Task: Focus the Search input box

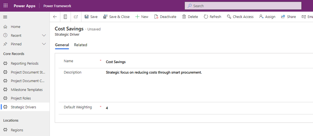Action: (243, 6)
